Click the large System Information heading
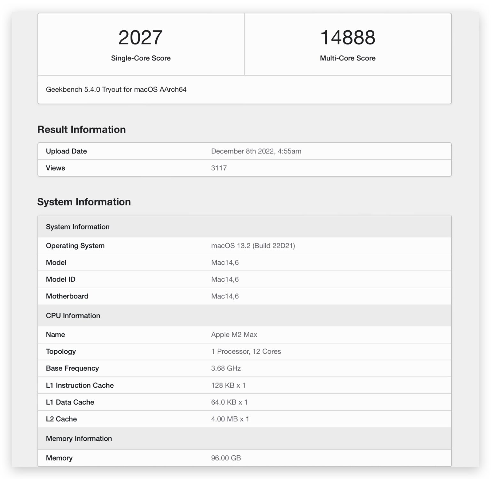This screenshot has height=479, width=491. pyautogui.click(x=84, y=202)
